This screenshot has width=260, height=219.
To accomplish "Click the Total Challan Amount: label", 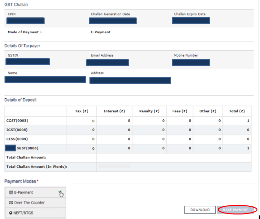I will 26,158.
